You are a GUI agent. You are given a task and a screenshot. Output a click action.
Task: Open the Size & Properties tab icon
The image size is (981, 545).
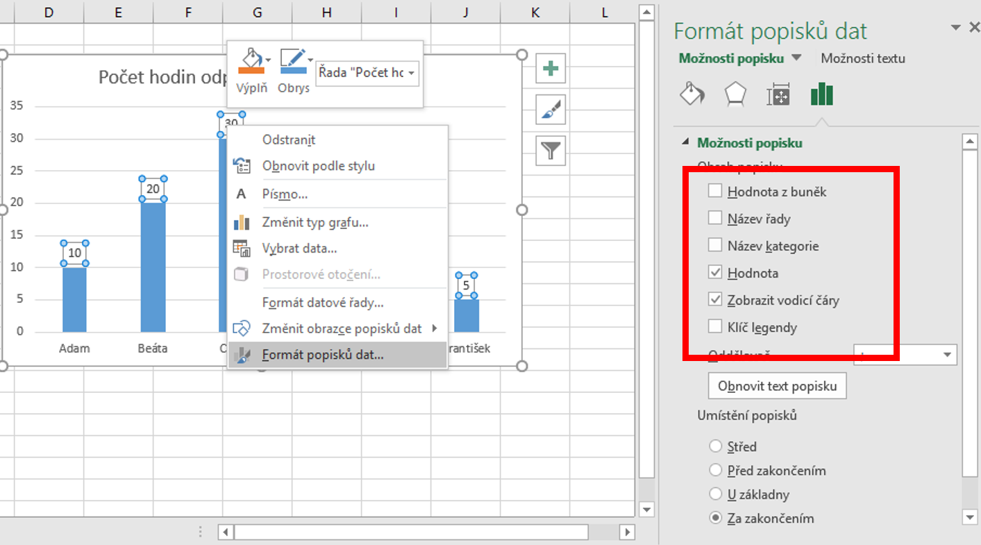pyautogui.click(x=778, y=94)
